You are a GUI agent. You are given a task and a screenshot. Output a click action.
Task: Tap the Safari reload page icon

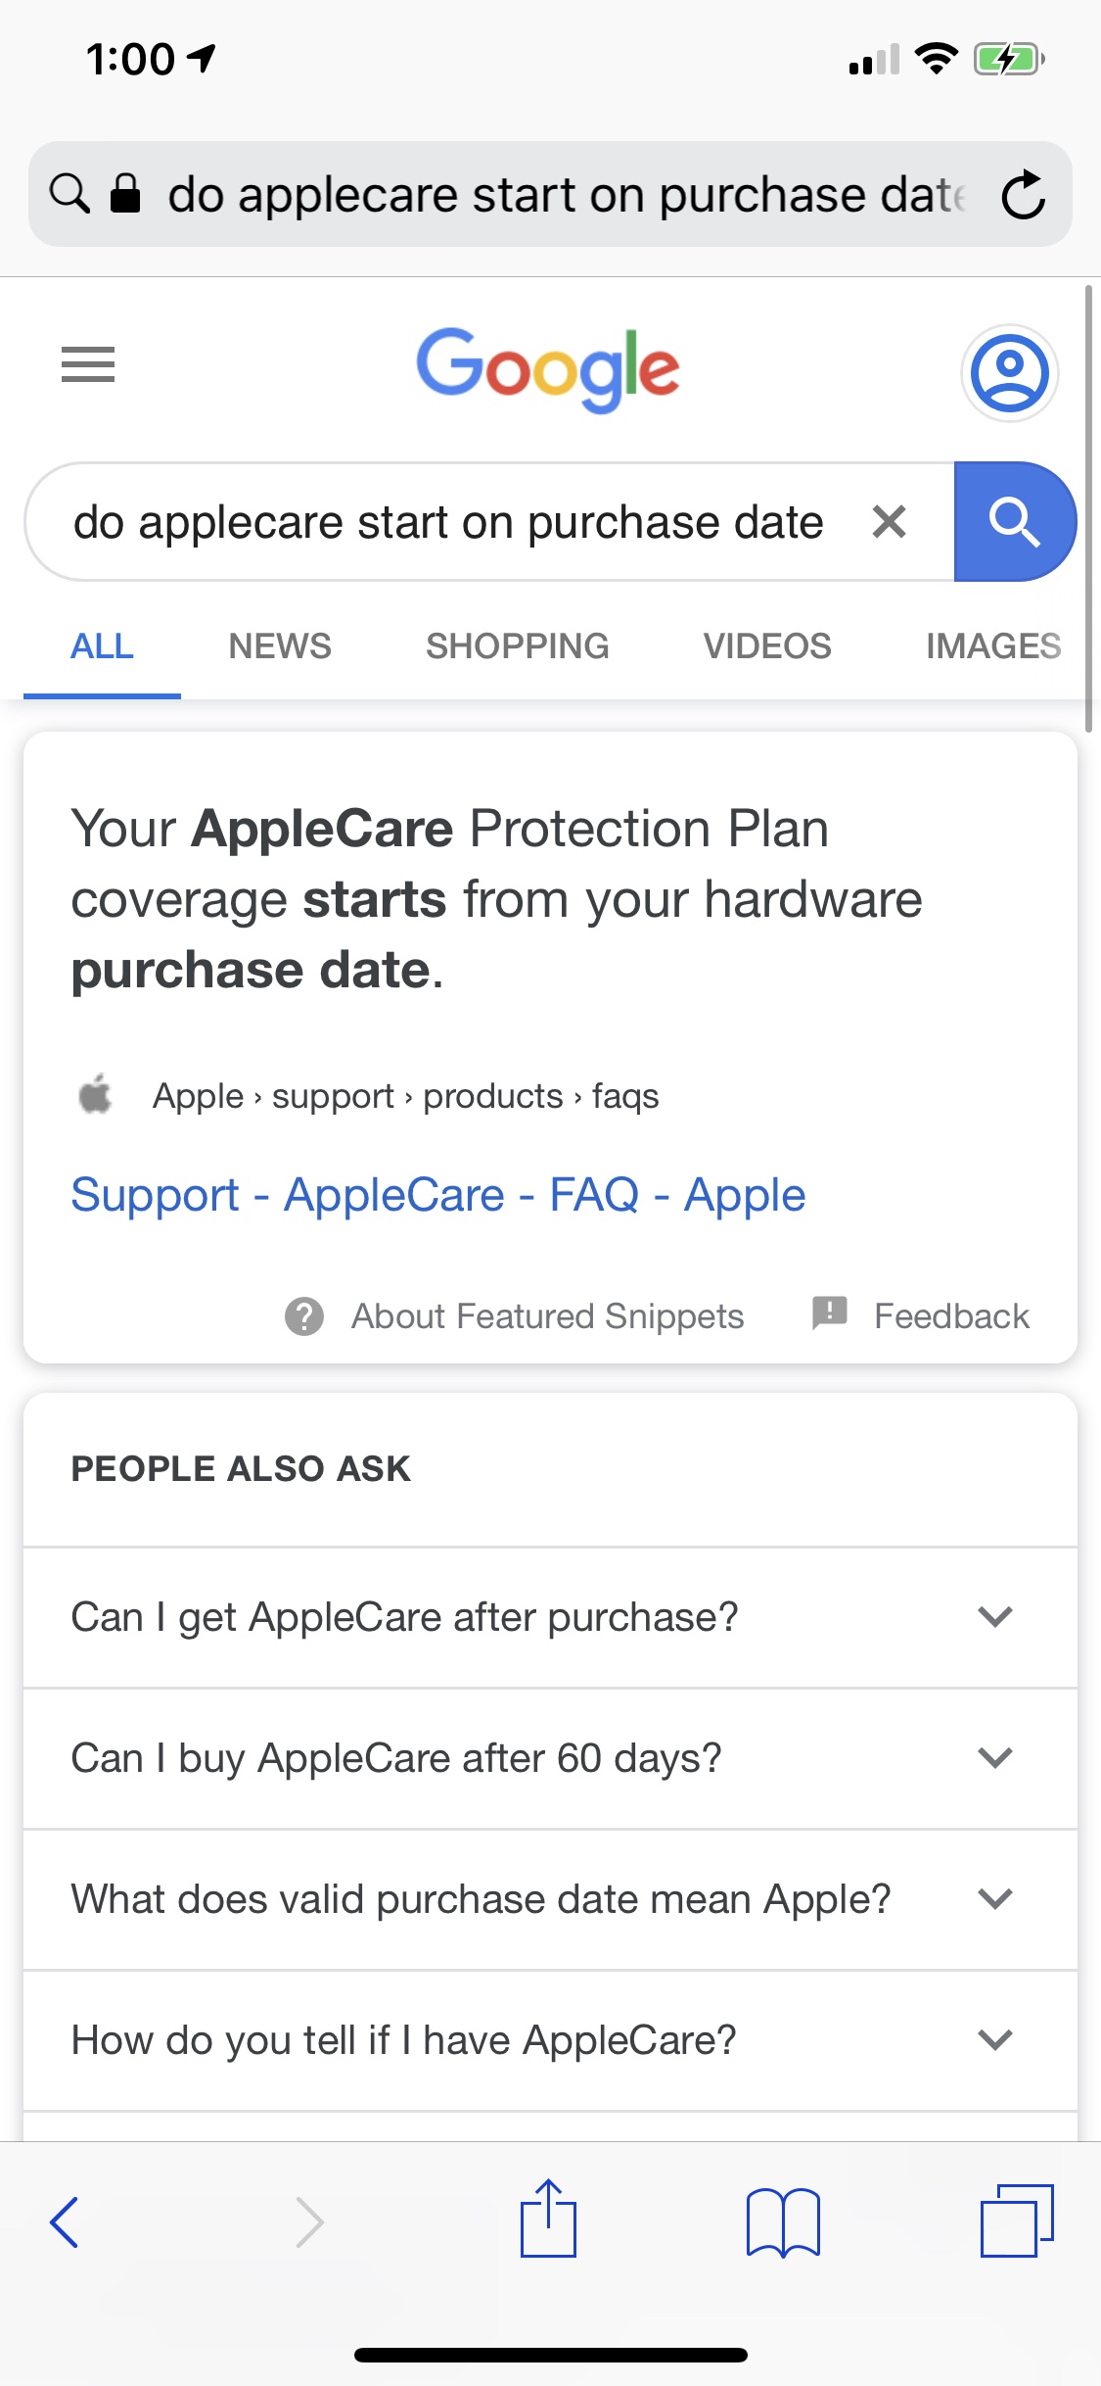point(1024,195)
